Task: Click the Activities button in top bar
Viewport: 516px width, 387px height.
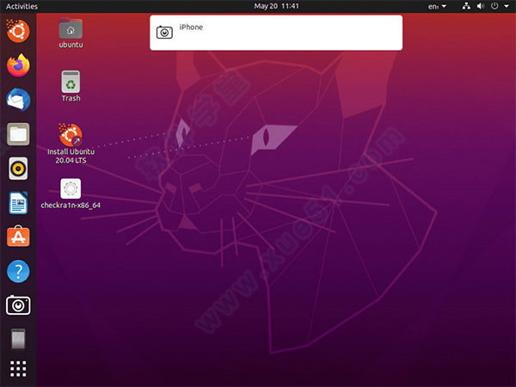Action: 21,6
